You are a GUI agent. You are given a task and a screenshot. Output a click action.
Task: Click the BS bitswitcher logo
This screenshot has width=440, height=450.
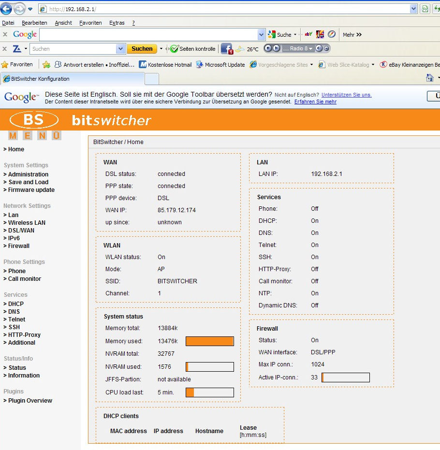click(x=34, y=120)
